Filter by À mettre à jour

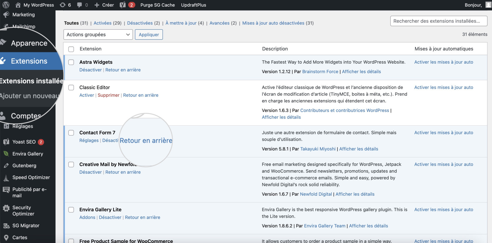(181, 23)
